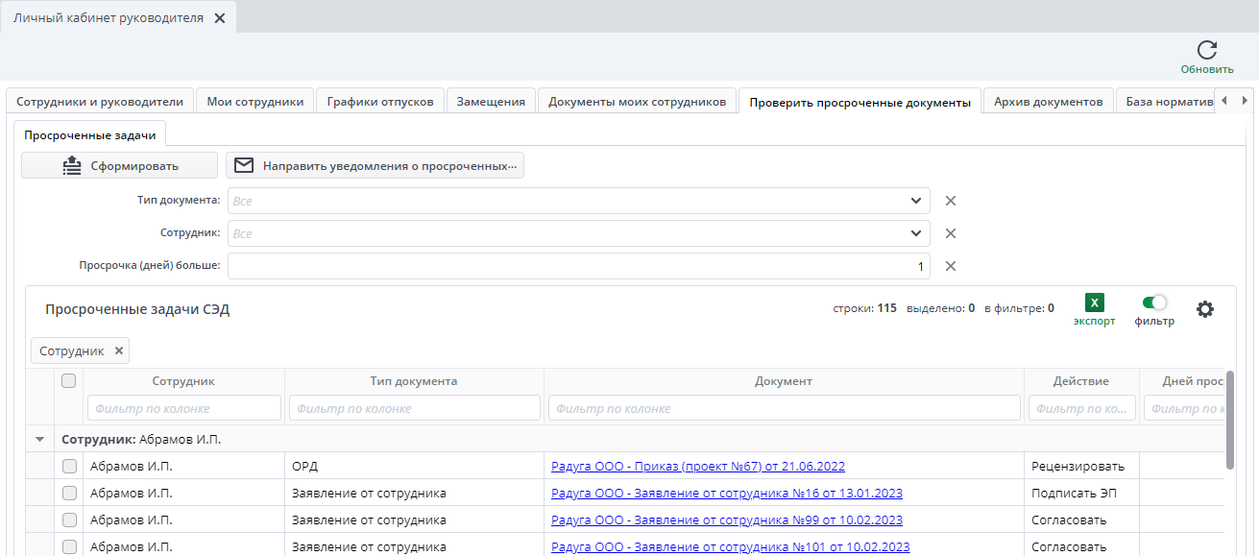1259x556 pixels.
Task: Clear the Тип документа field with X
Action: [x=951, y=201]
